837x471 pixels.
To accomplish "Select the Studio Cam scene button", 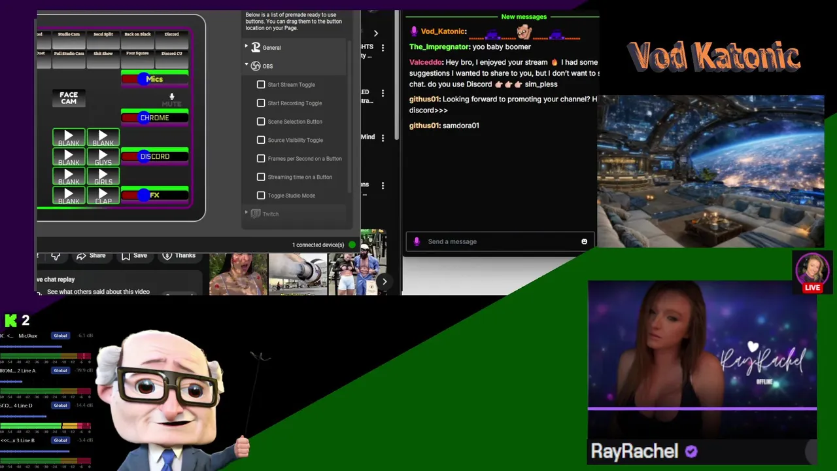I will [69, 39].
